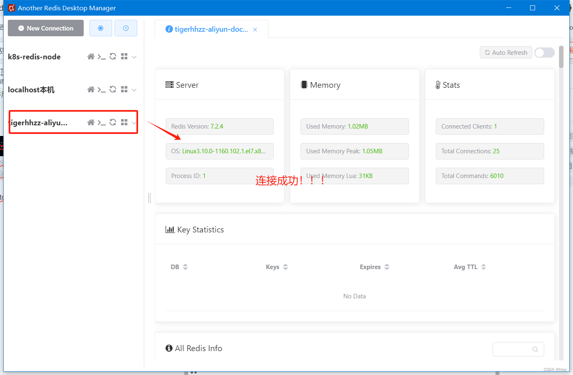
Task: Select the localhost本机 connection name
Action: (31, 89)
